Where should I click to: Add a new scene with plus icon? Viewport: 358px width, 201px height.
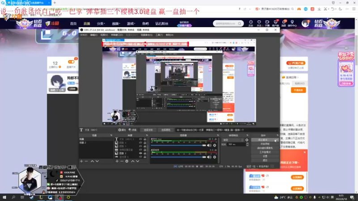click(x=81, y=161)
